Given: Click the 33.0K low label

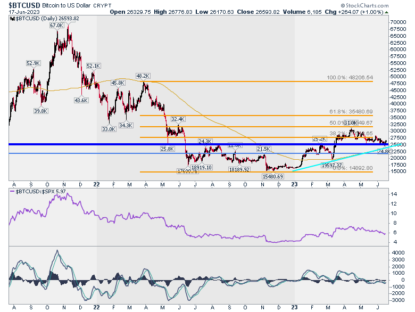Looking at the screenshot, I should coord(109,129).
